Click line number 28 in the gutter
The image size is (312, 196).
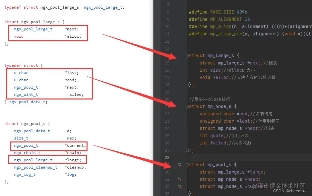(167, 158)
